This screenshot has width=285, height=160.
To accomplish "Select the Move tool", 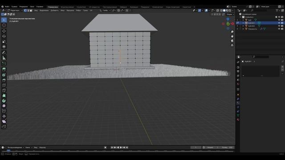I will 4,31.
